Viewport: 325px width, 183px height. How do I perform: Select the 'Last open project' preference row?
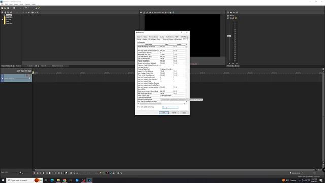coord(161,67)
